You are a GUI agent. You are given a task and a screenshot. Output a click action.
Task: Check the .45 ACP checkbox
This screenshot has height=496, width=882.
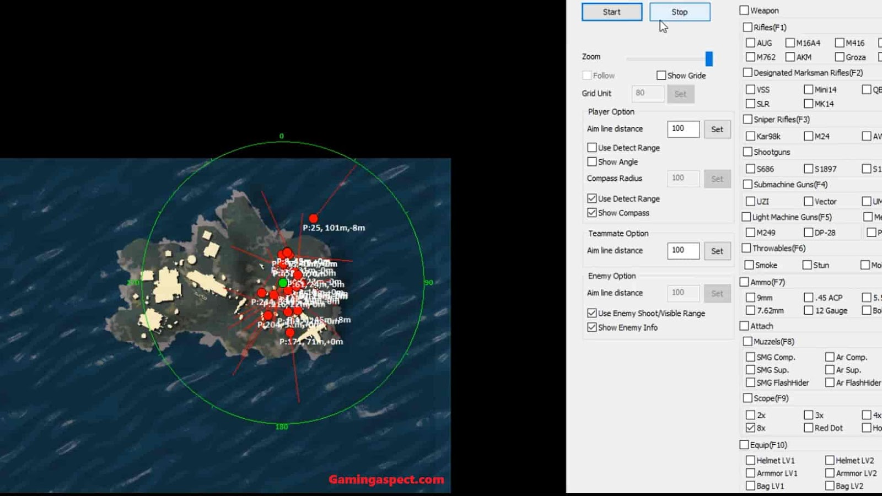click(809, 297)
